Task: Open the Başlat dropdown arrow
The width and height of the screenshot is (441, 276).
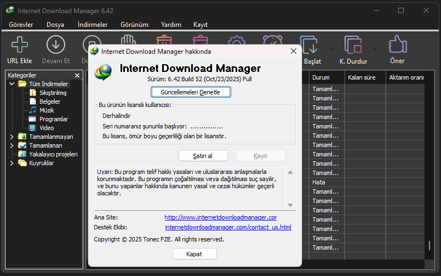Action: pos(330,48)
